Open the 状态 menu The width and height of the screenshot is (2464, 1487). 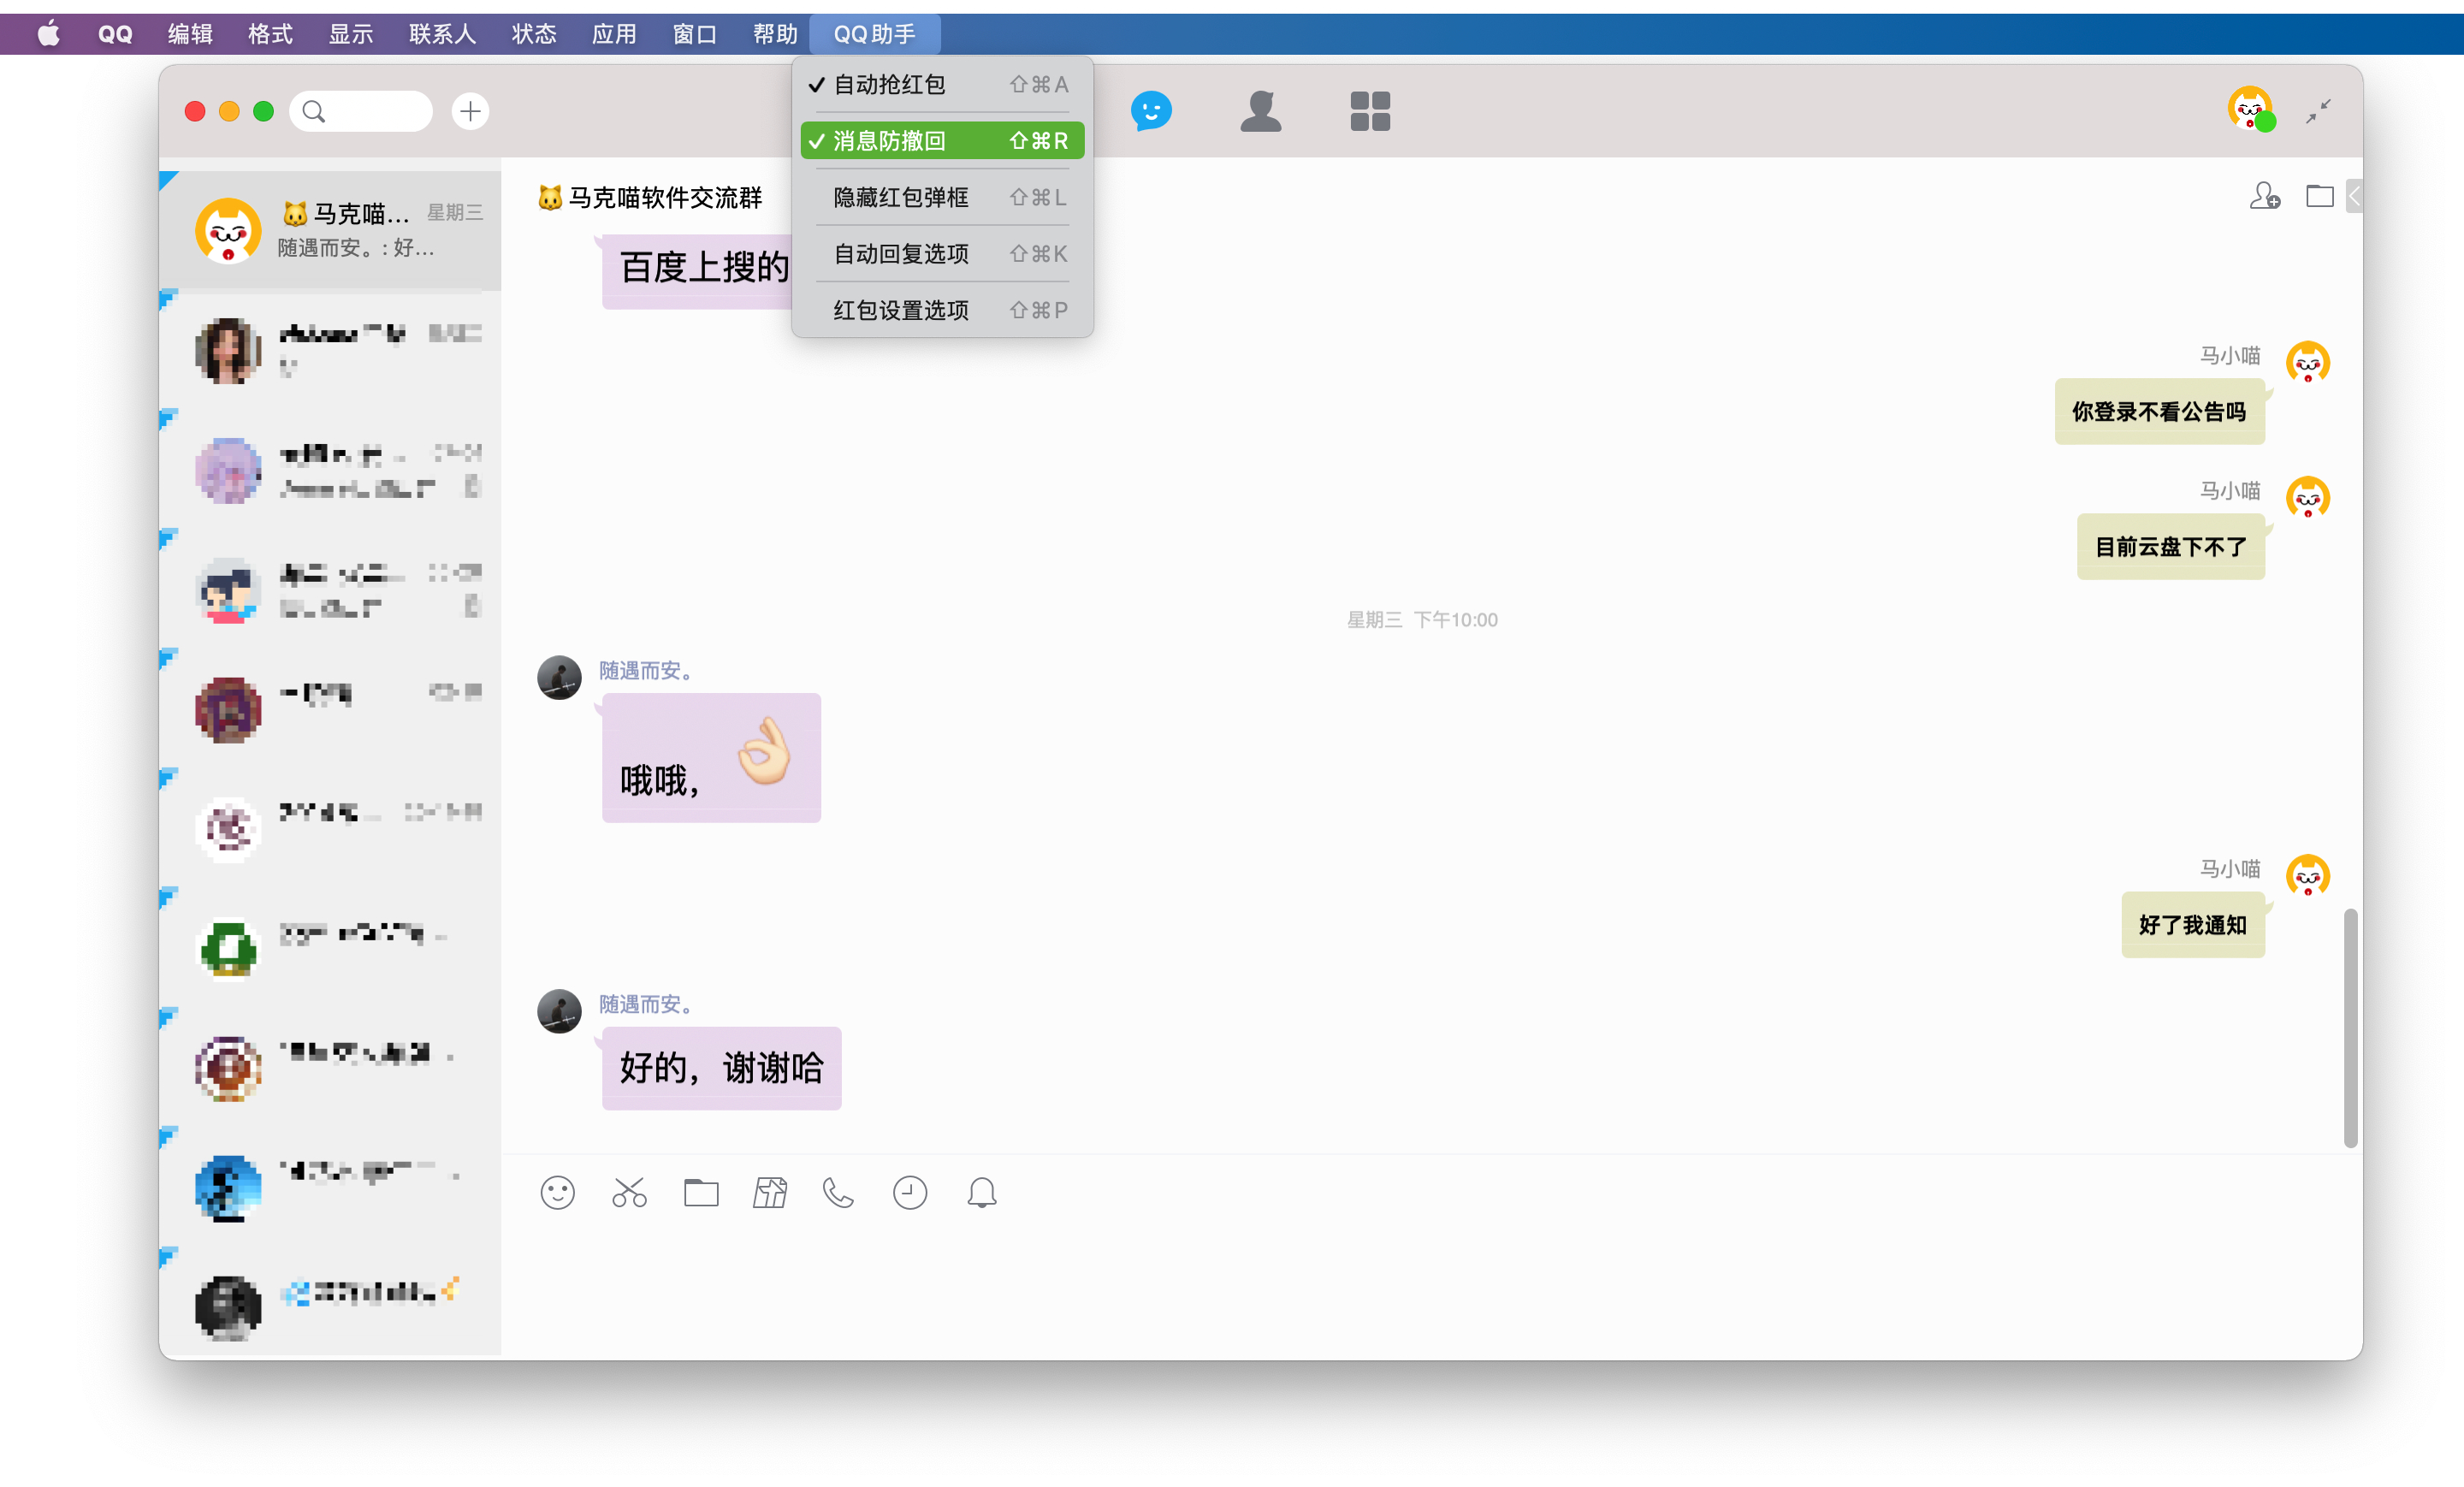[534, 34]
